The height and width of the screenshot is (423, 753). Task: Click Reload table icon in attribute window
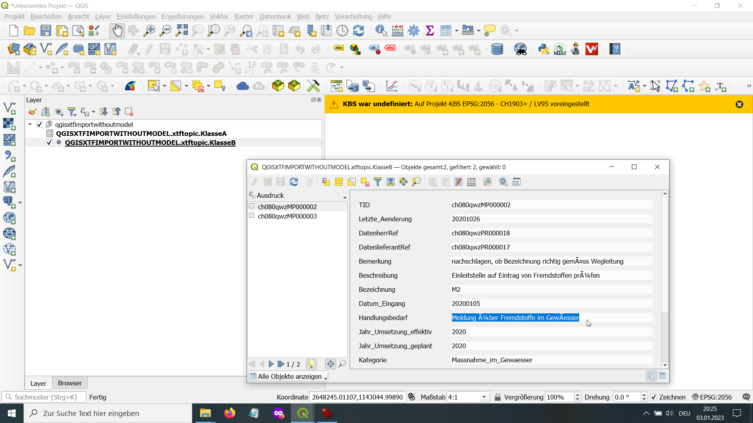tap(294, 182)
